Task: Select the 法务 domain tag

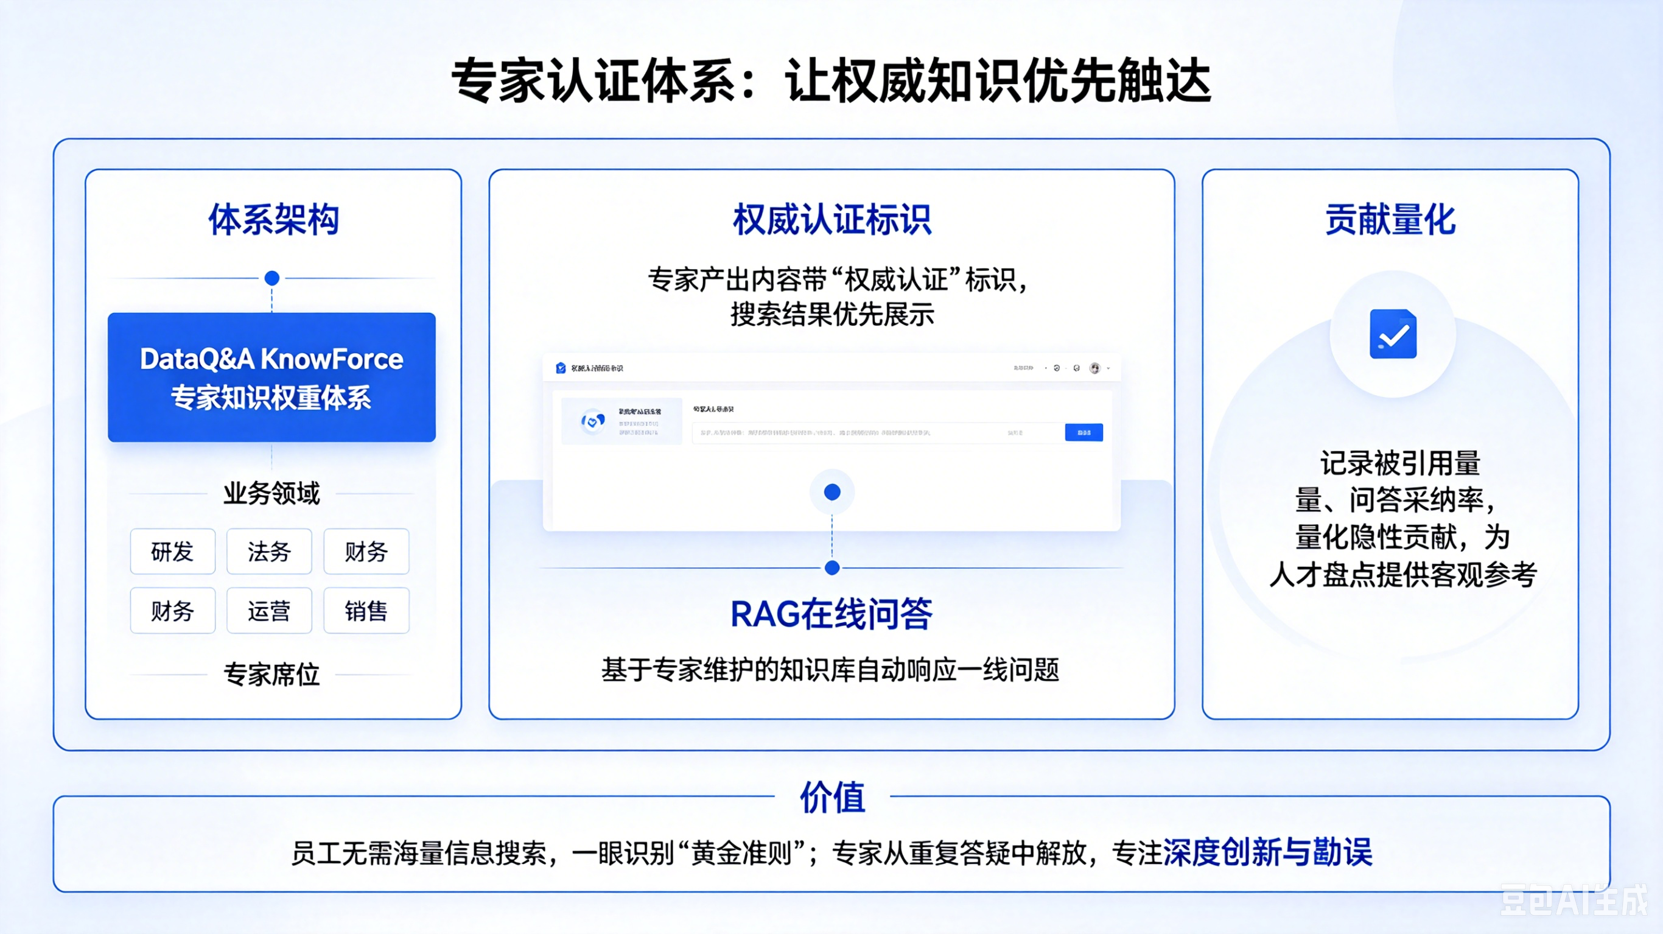Action: (x=269, y=552)
